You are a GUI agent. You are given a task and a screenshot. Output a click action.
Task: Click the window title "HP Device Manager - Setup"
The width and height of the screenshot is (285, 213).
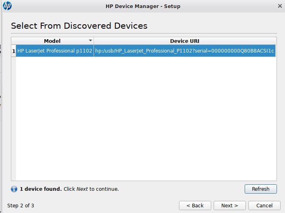click(143, 6)
